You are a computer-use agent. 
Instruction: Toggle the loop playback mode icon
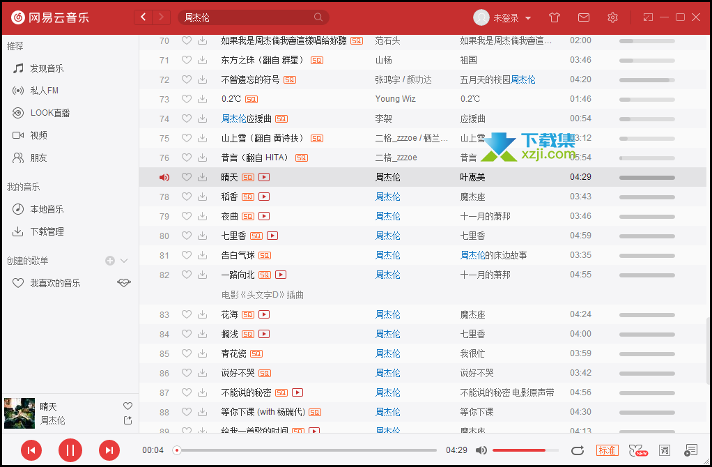pos(577,450)
